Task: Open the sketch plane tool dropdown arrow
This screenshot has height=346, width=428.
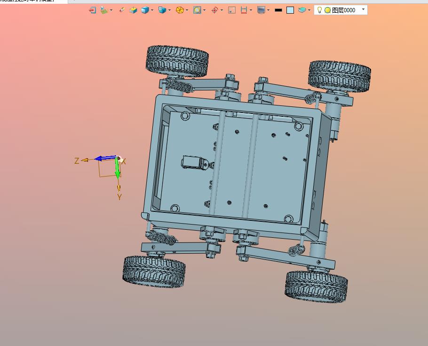Action: 111,10
